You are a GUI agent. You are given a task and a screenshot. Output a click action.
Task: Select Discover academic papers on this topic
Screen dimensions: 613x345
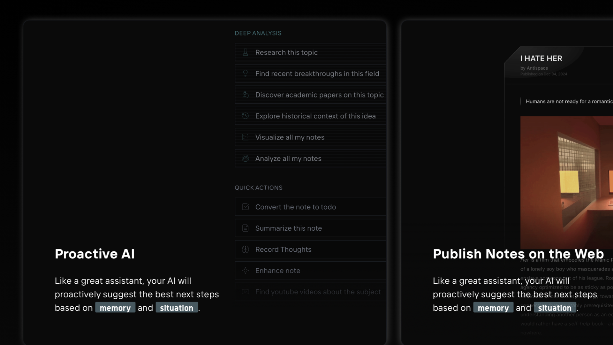click(319, 95)
